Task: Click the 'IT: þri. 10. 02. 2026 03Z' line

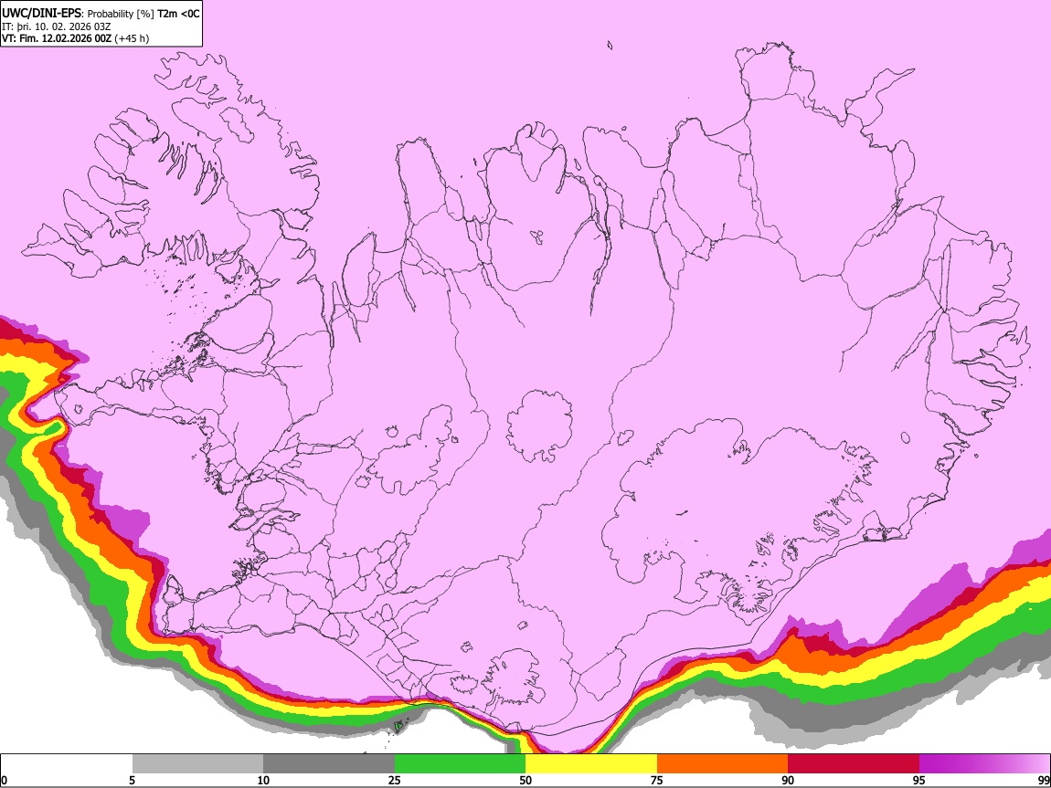Action: (x=56, y=26)
